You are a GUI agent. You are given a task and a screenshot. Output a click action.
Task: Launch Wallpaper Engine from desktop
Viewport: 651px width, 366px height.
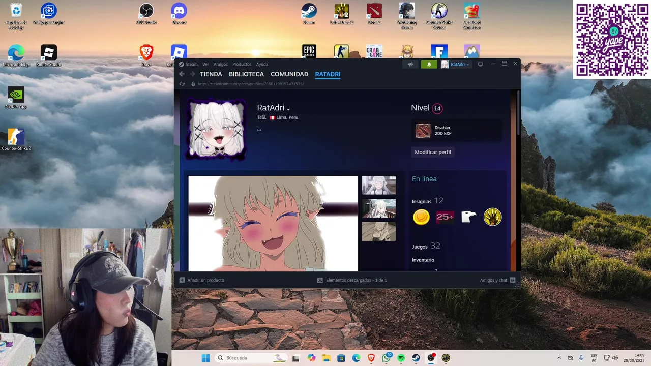[x=49, y=14]
